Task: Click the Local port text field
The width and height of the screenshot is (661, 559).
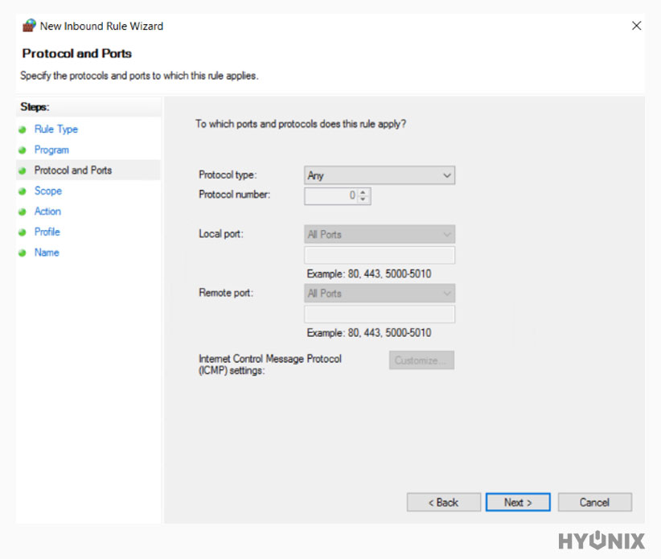Action: click(x=379, y=254)
